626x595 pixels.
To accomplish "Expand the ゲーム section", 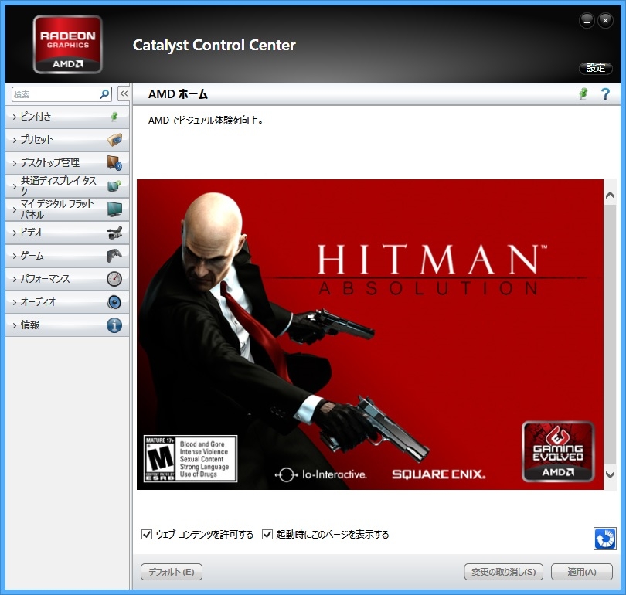I will 67,256.
